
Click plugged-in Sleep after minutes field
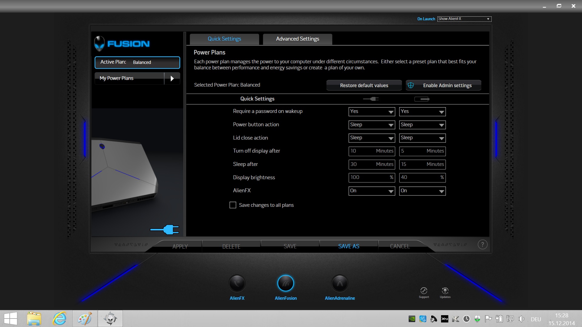click(x=372, y=164)
